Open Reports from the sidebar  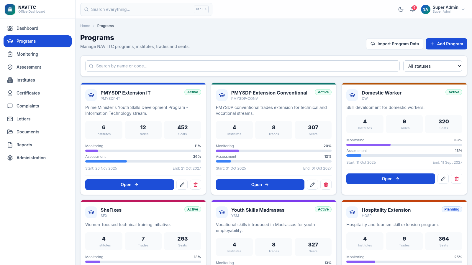37,145
